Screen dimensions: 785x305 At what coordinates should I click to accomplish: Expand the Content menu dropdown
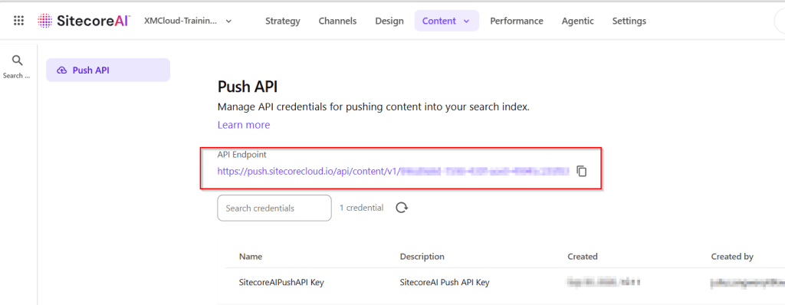[447, 21]
